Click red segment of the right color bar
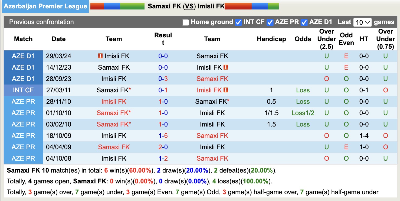The image size is (400, 201). pyautogui.click(x=238, y=6)
